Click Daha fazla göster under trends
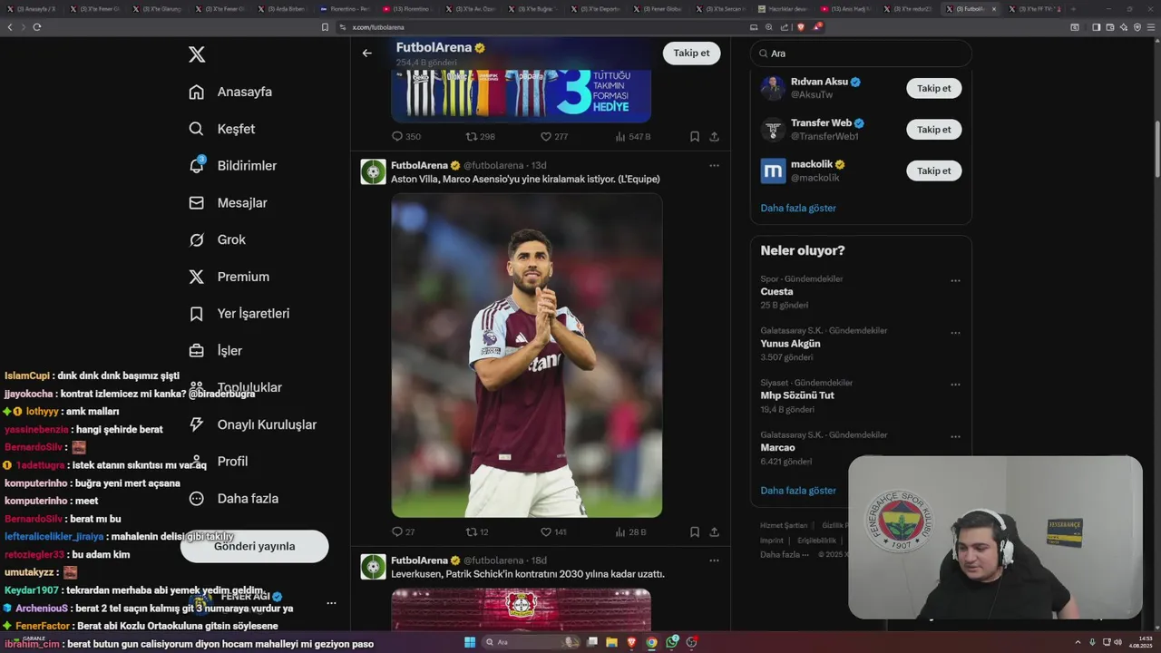The width and height of the screenshot is (1161, 653). [x=798, y=491]
